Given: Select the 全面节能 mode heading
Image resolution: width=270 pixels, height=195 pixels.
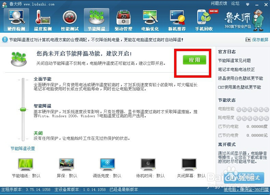Looking at the screenshot, I should coord(43,79).
